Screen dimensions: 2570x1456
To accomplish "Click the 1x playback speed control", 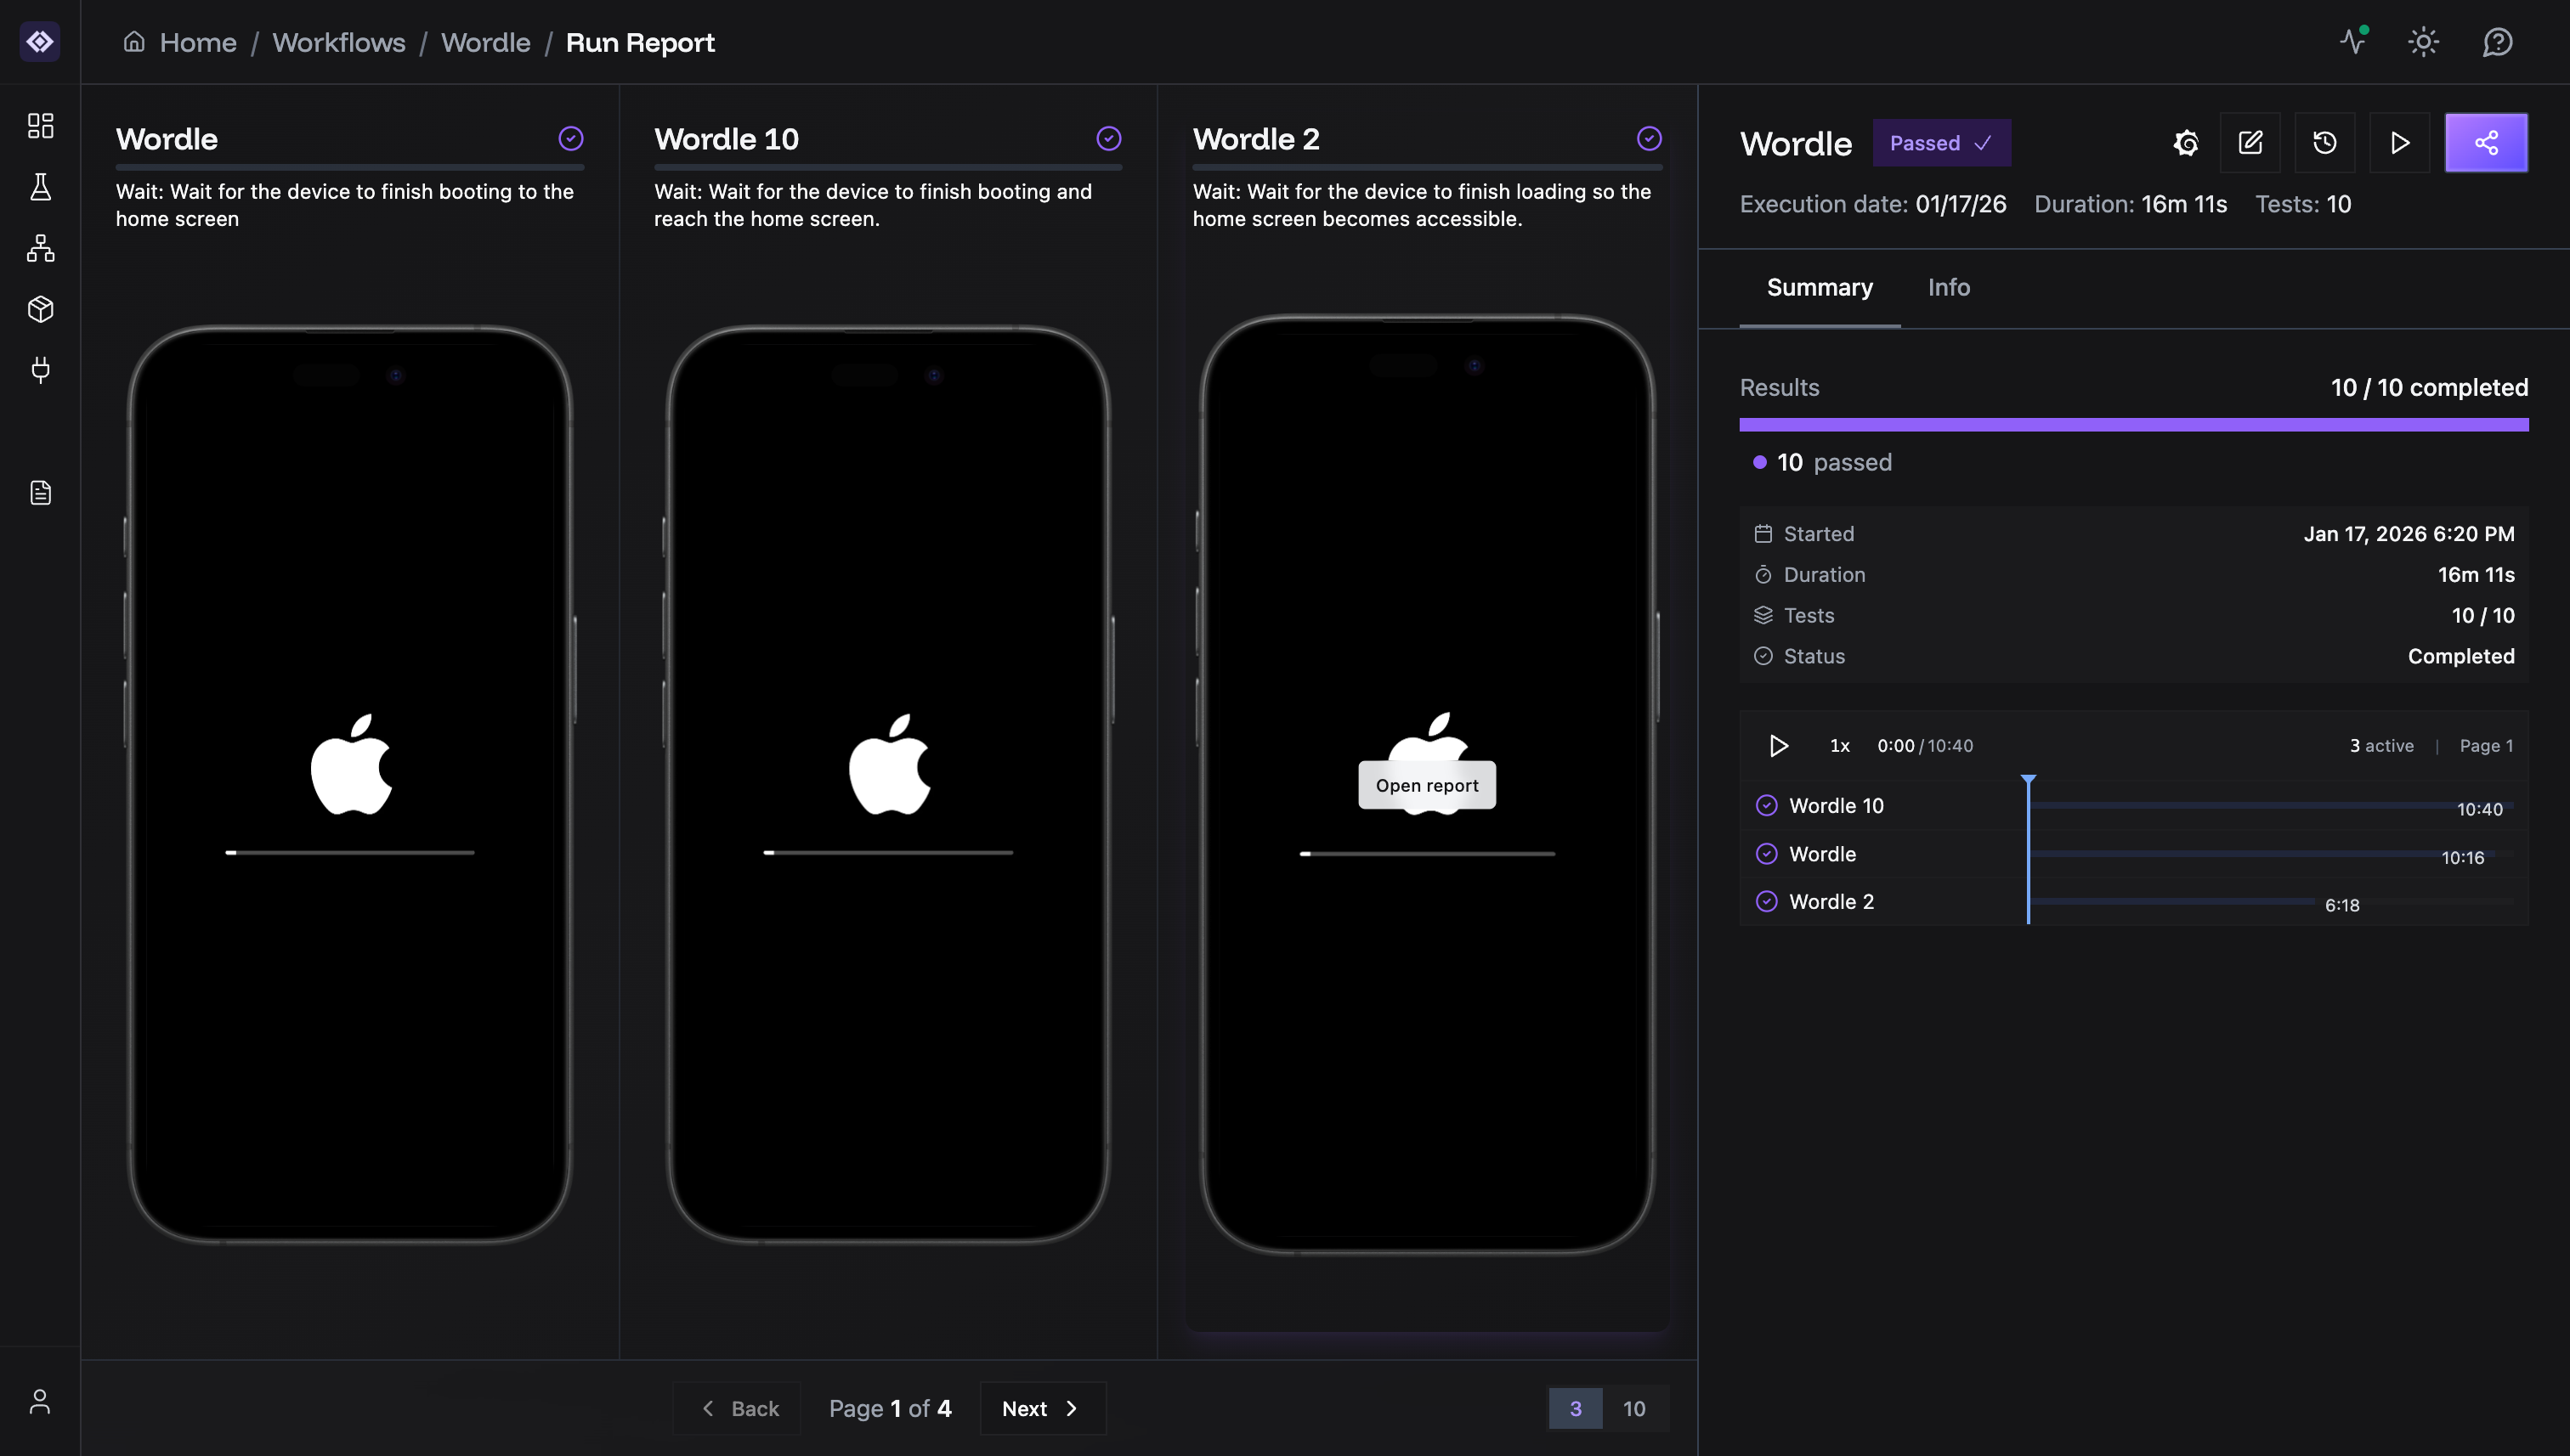I will pyautogui.click(x=1839, y=745).
